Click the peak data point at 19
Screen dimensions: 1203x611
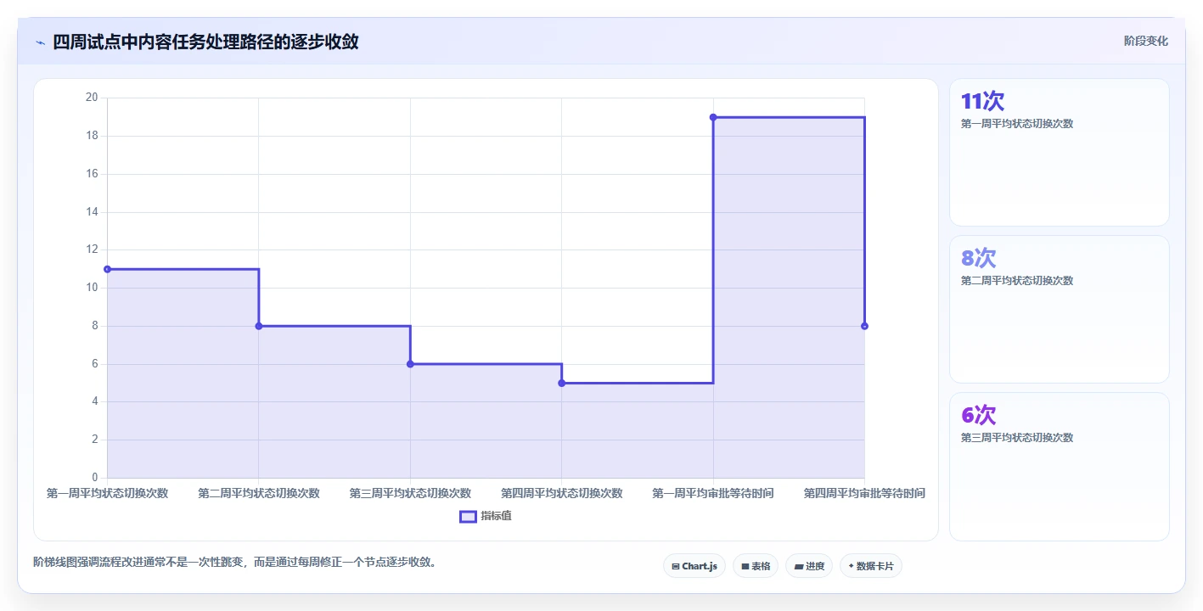pos(713,117)
